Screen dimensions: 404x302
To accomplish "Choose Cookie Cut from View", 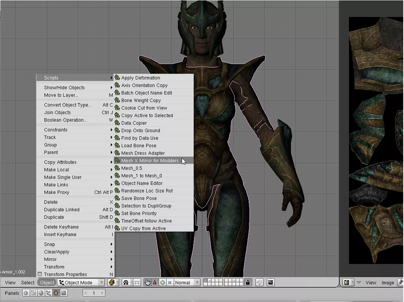I will [153, 108].
